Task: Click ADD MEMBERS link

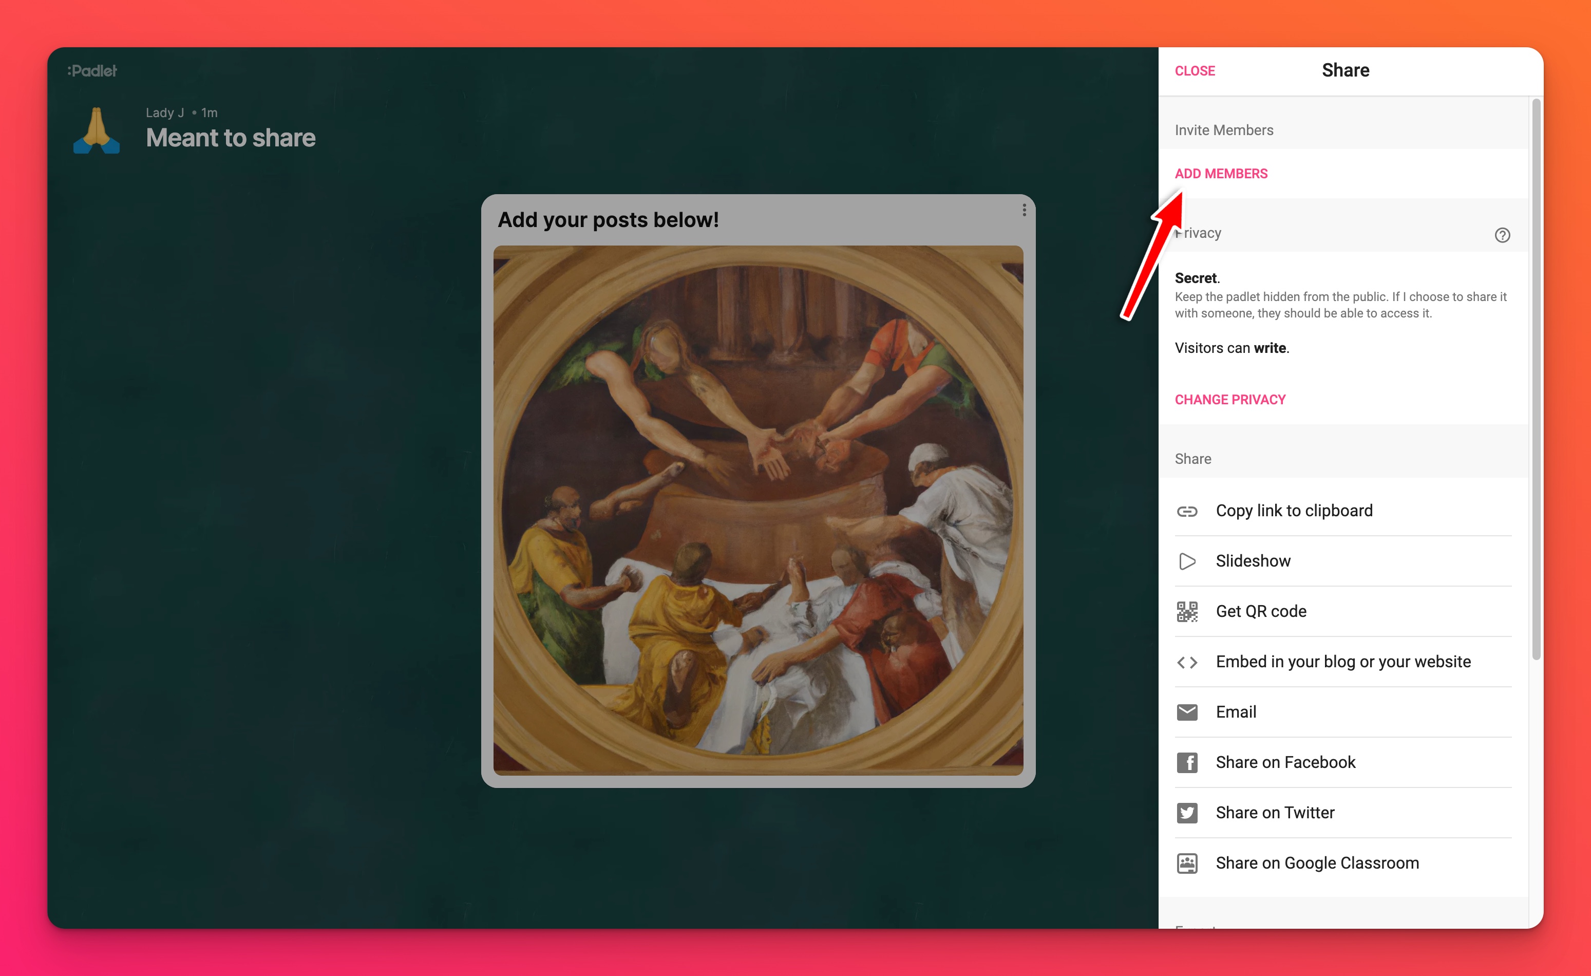Action: click(x=1220, y=174)
